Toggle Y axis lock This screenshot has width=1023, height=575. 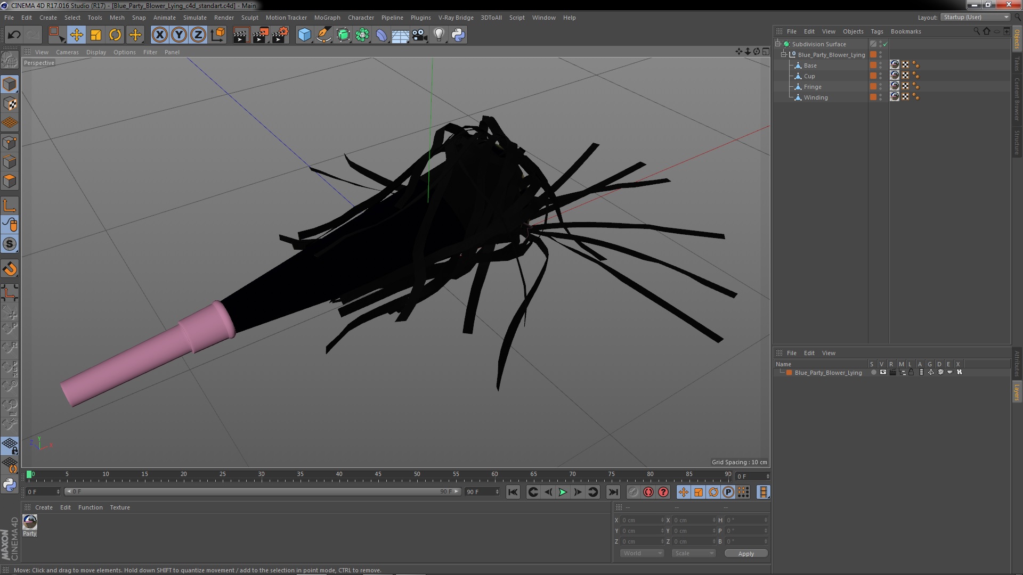click(x=179, y=35)
